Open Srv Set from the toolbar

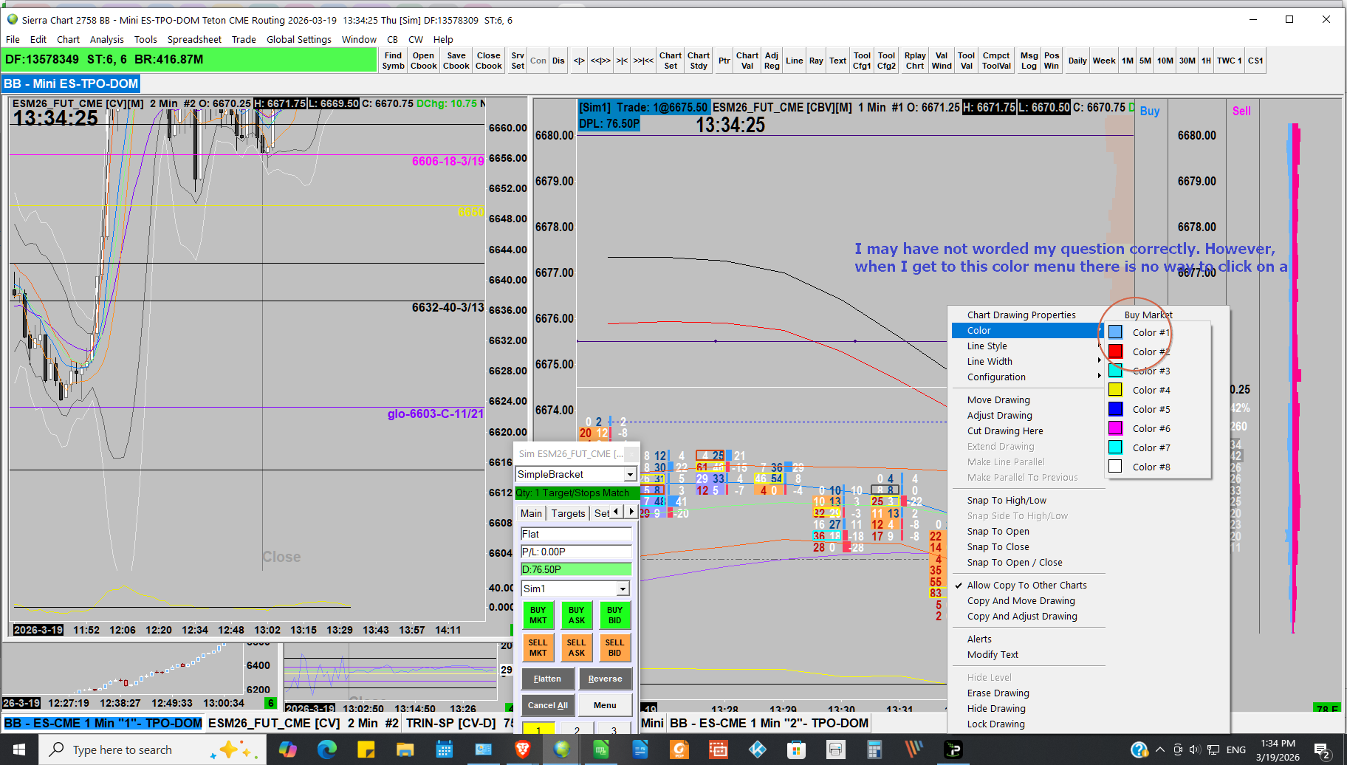tap(518, 61)
